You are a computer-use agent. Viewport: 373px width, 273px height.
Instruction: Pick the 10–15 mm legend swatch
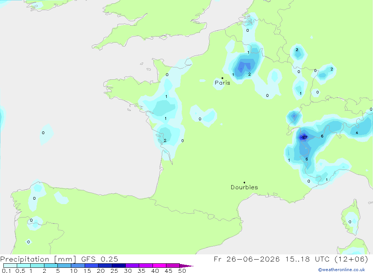point(78,266)
